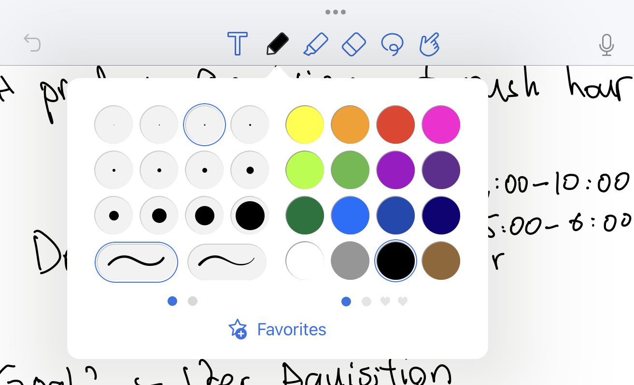Go to first stroke size page dot

[x=172, y=301]
